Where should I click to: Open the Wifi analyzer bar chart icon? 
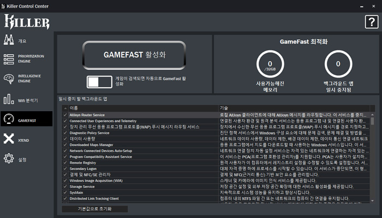(9, 99)
